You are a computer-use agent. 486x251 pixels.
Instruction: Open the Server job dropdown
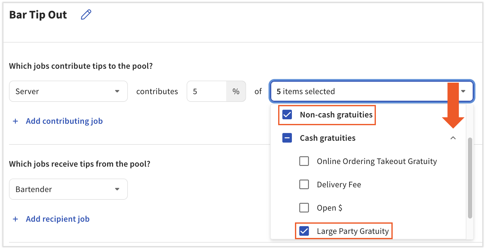(x=62, y=91)
